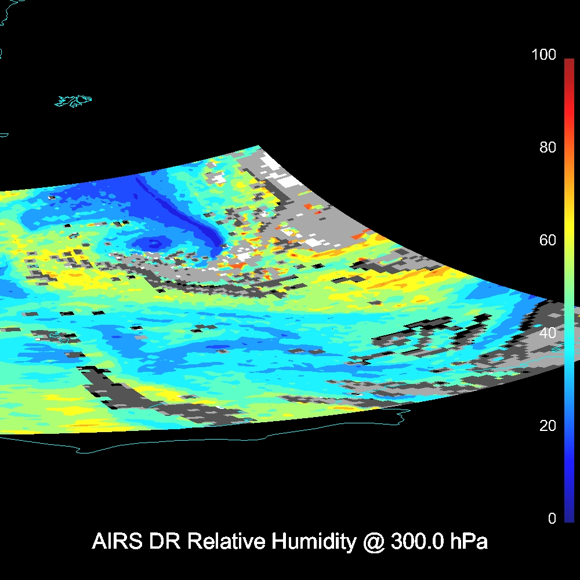
Task: Click the colorbar label 40
Action: click(548, 333)
